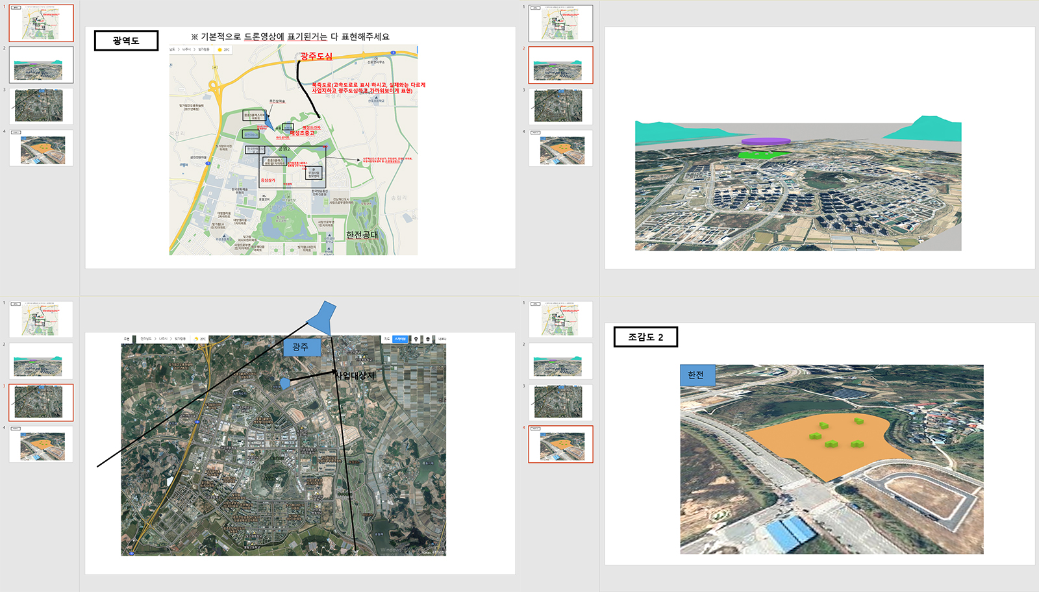Click the location pin icon on the satellite map toolbar
This screenshot has width=1039, height=592.
(x=416, y=339)
